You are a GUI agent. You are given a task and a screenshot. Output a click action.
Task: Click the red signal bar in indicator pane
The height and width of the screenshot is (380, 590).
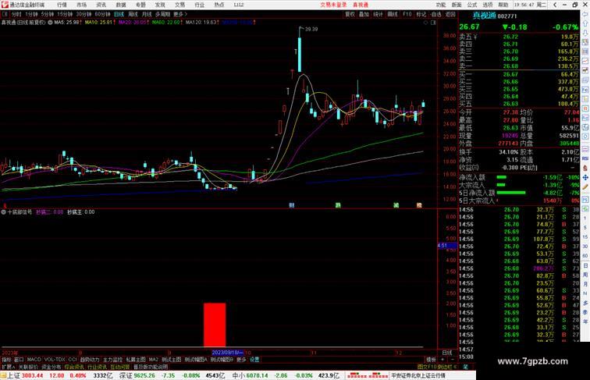pos(215,325)
